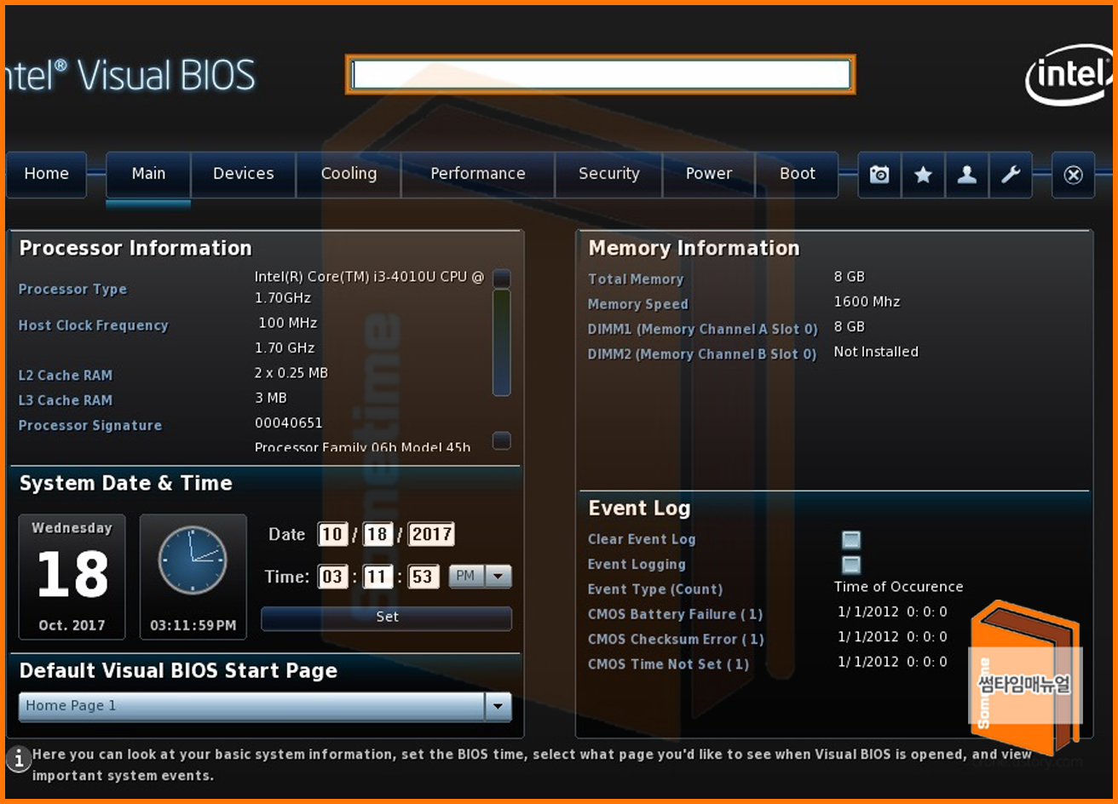This screenshot has height=804, width=1118.
Task: Click the Clear Event Log label
Action: click(x=642, y=539)
